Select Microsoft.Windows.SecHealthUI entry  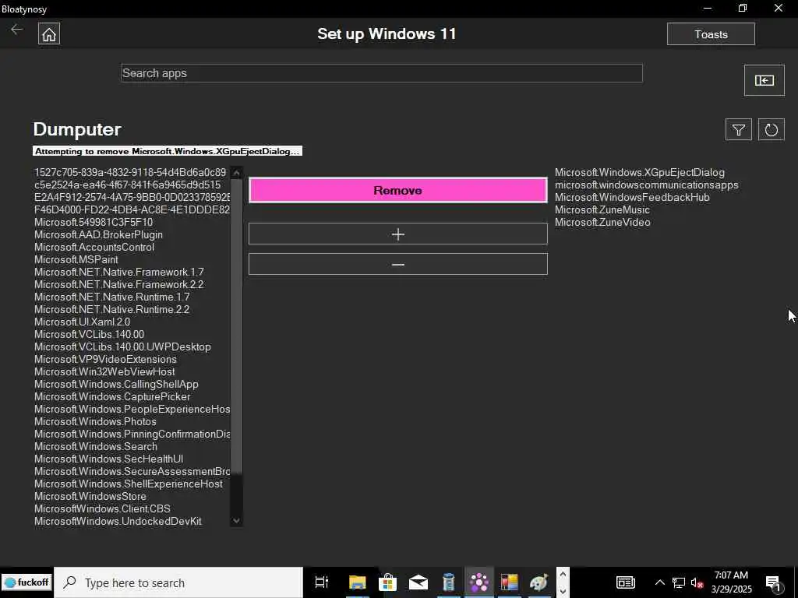[109, 459]
